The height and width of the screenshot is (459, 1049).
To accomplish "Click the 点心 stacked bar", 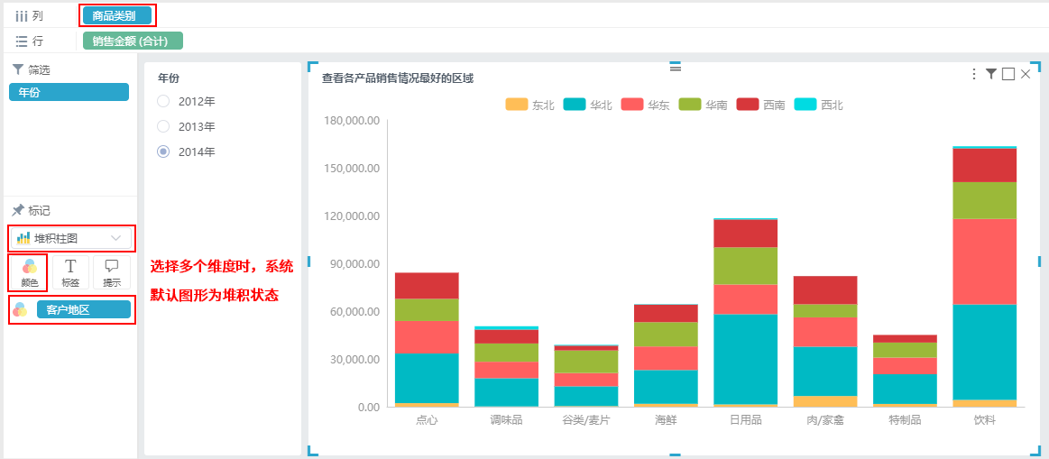I will click(427, 339).
